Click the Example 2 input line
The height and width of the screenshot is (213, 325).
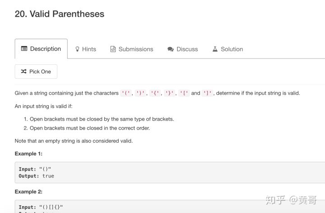pos(41,207)
